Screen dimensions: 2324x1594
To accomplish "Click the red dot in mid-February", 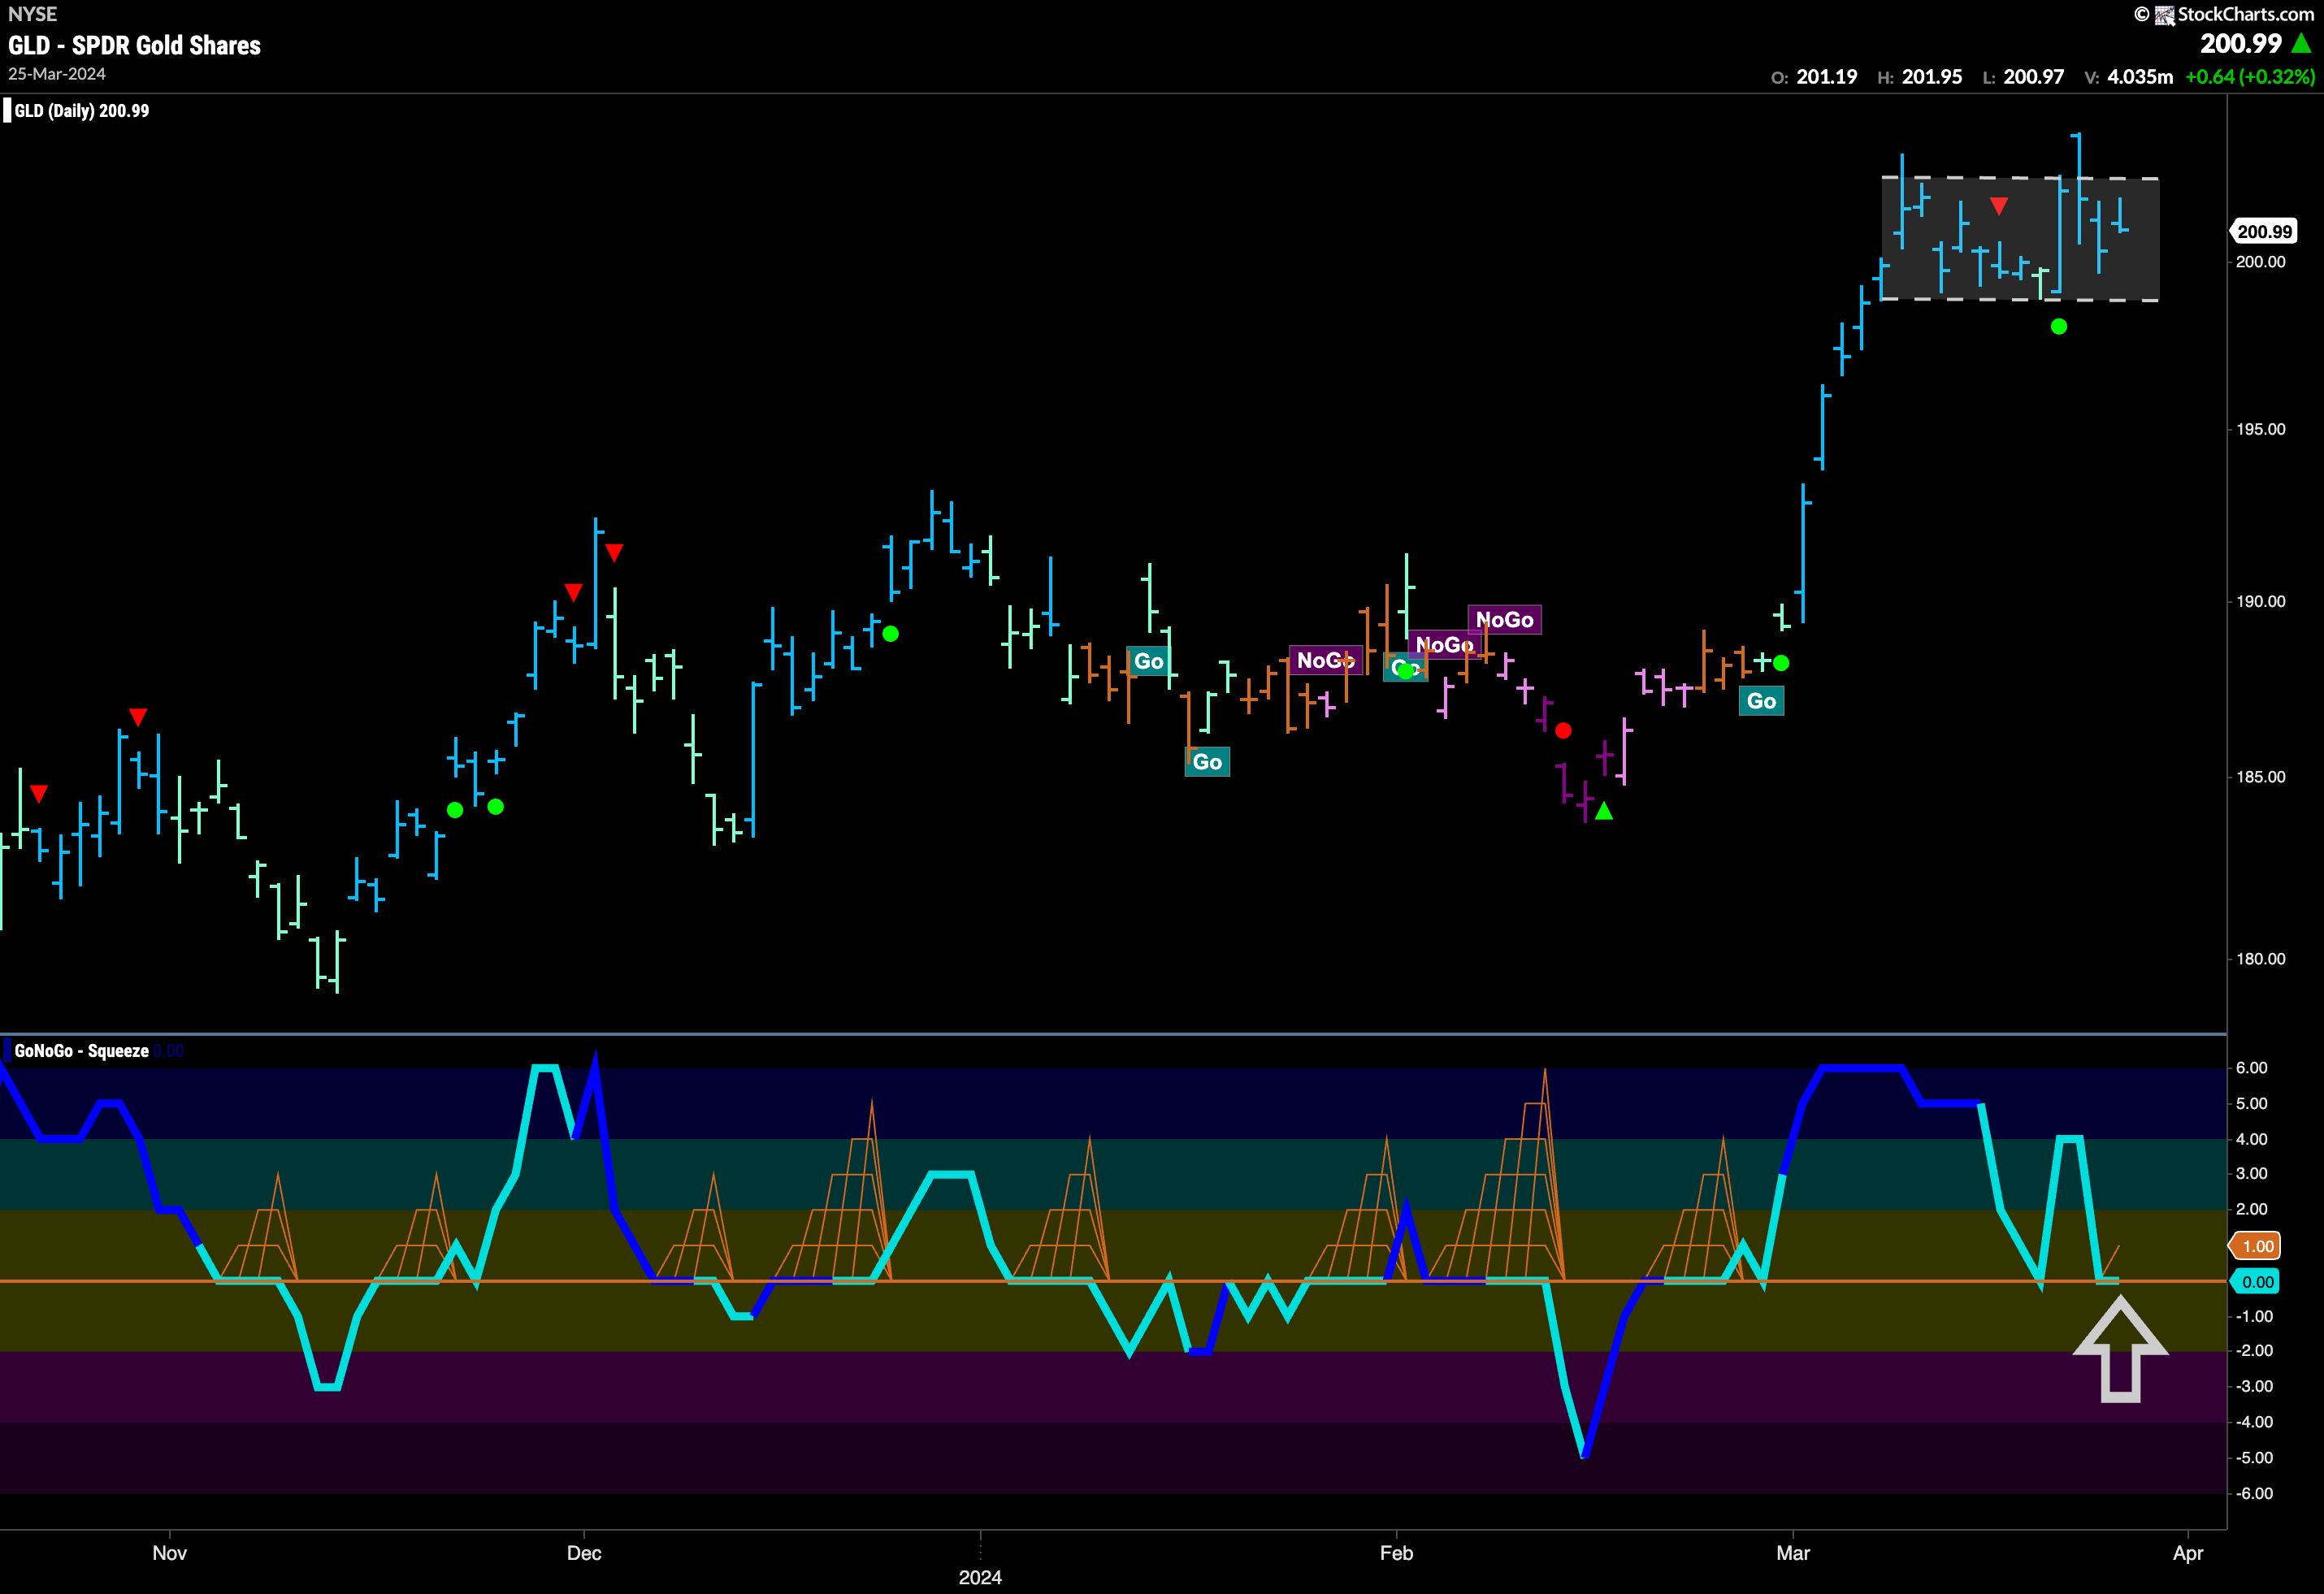I will click(1563, 731).
